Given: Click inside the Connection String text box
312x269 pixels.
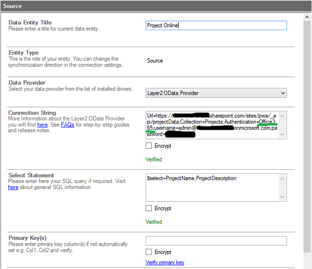Looking at the screenshot, I should (212, 125).
